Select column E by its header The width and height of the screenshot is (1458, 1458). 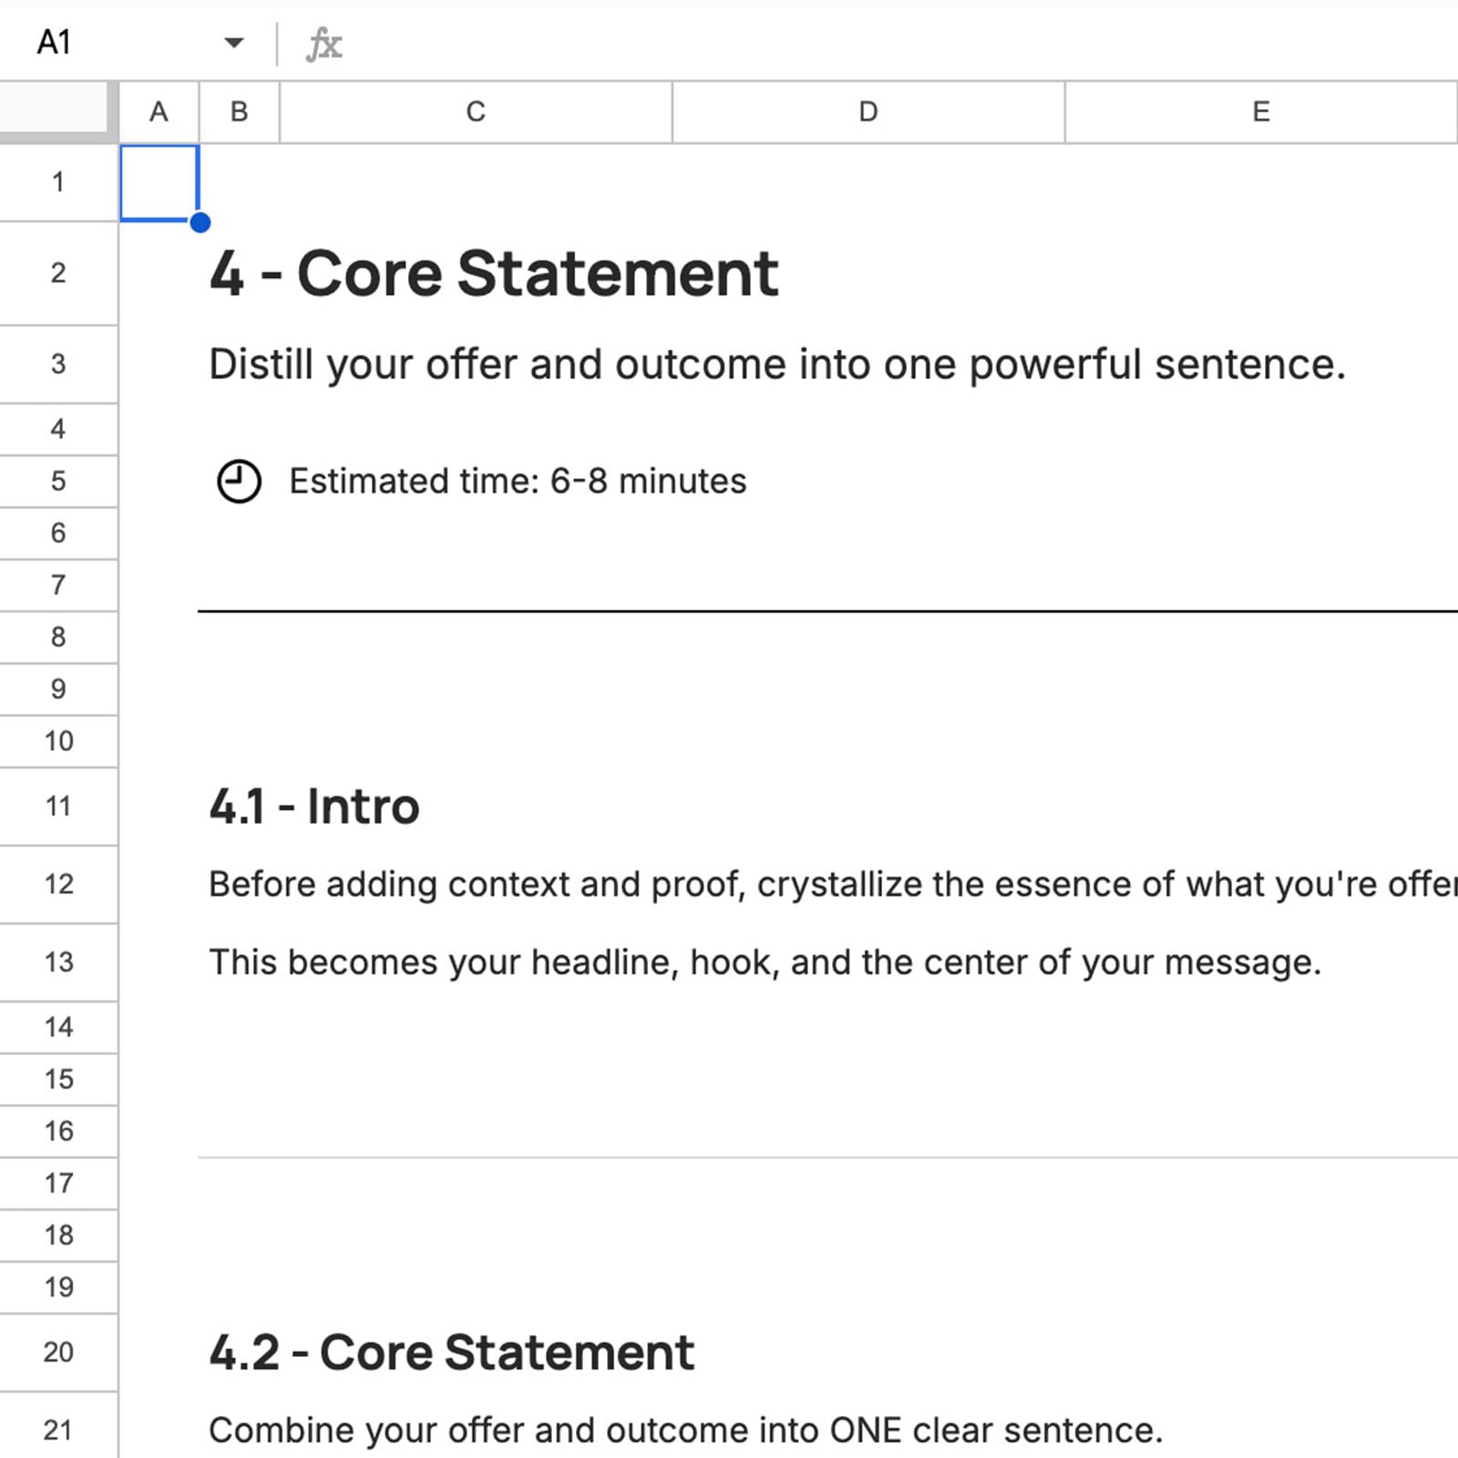coord(1260,111)
